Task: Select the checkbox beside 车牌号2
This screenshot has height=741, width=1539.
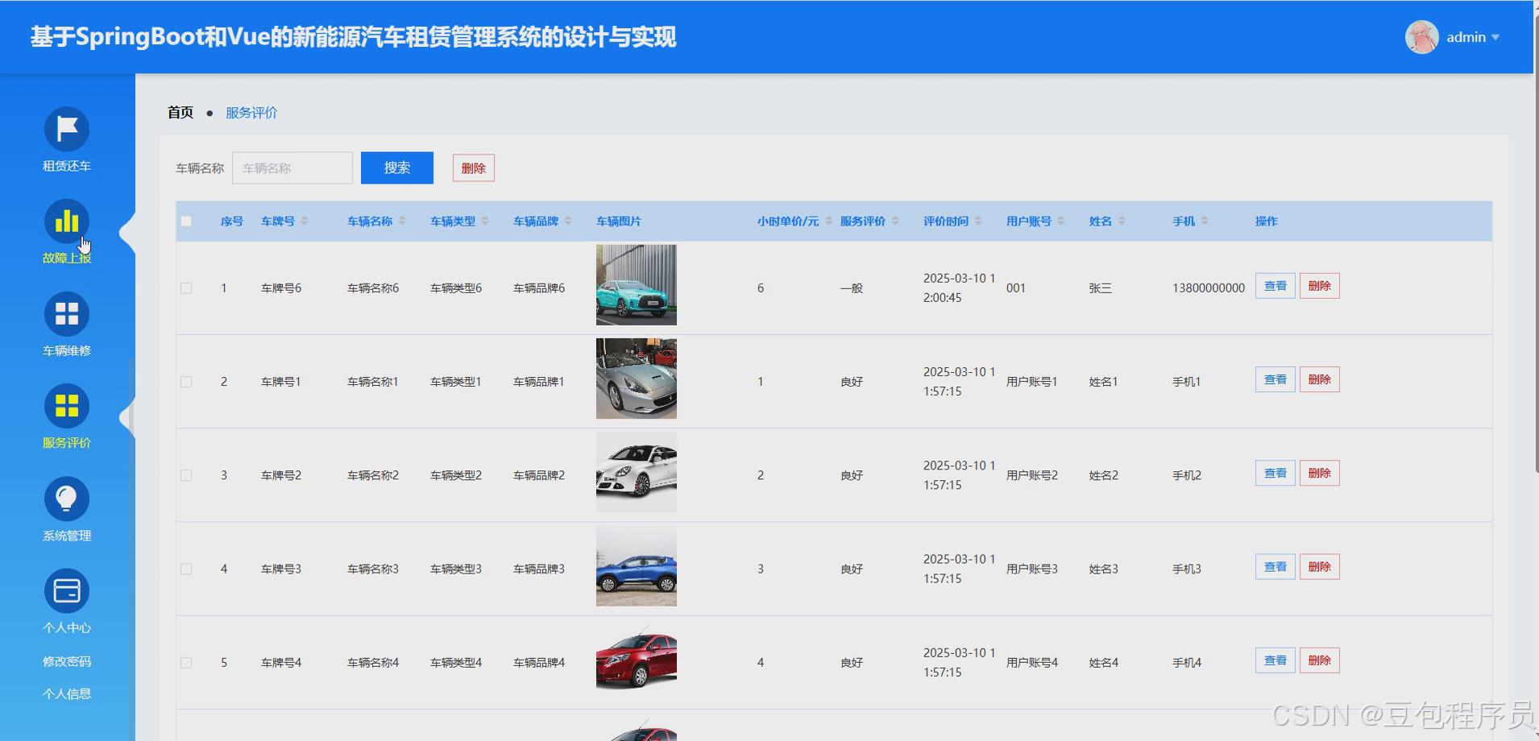Action: [186, 474]
